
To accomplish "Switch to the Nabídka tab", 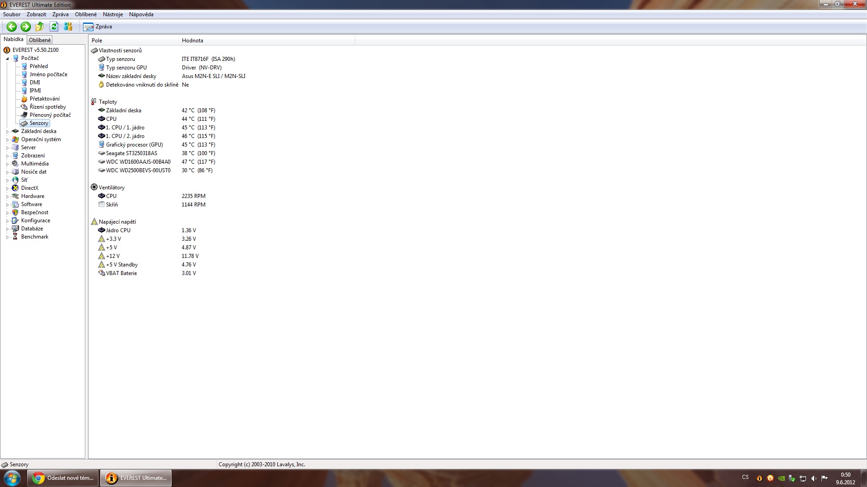I will [14, 39].
